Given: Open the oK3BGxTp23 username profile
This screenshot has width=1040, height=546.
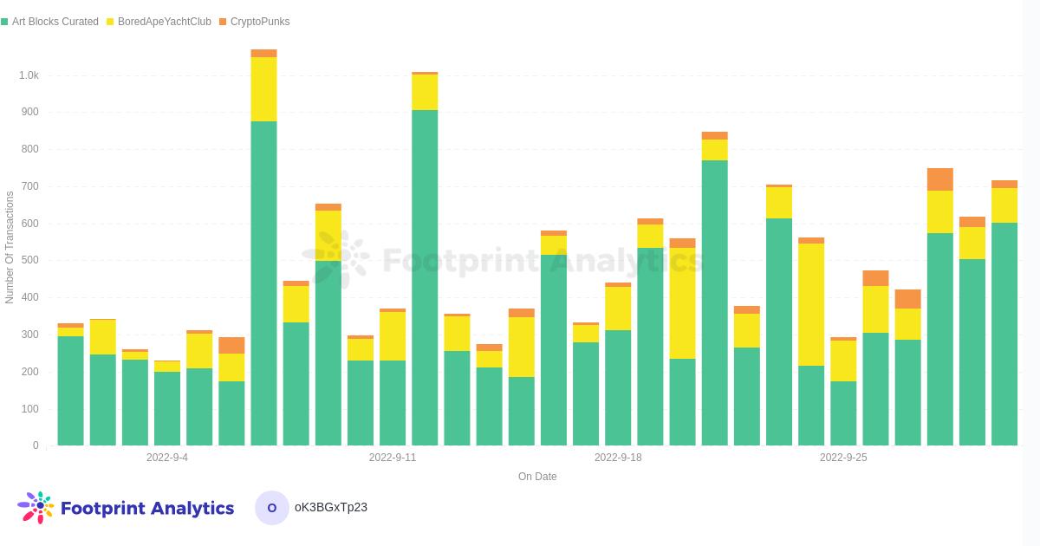Looking at the screenshot, I should coord(331,507).
